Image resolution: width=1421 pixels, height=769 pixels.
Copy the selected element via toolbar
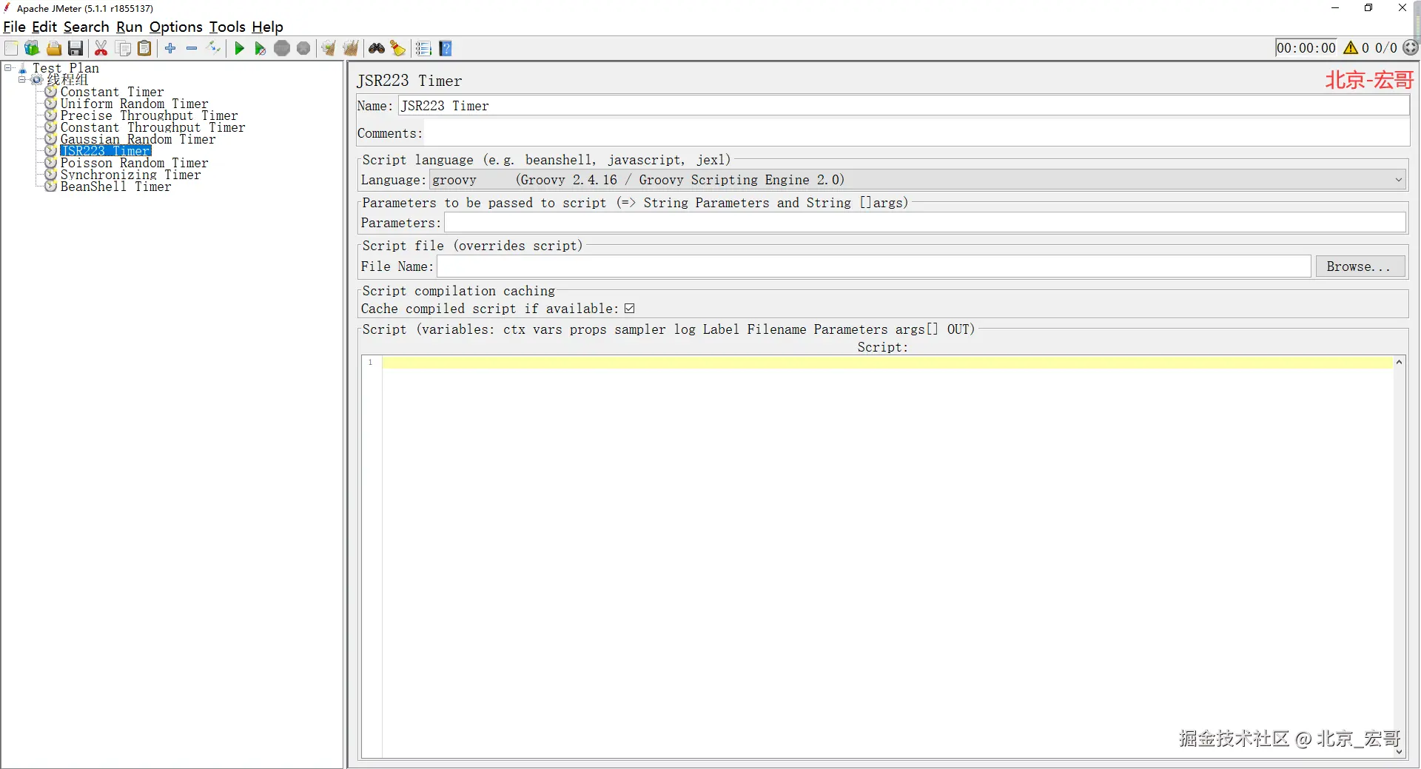[x=124, y=49]
